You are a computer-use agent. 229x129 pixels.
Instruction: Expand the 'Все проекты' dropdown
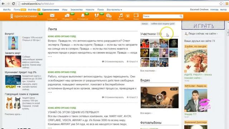click(x=114, y=10)
